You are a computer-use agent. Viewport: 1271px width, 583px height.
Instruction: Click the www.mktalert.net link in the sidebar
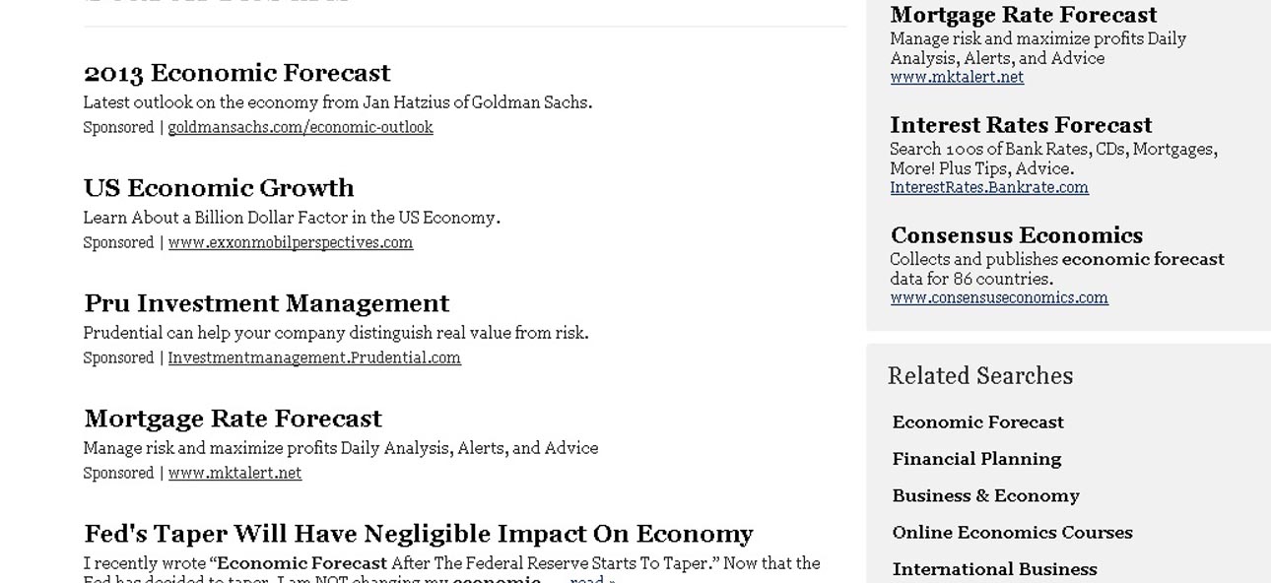[956, 77]
